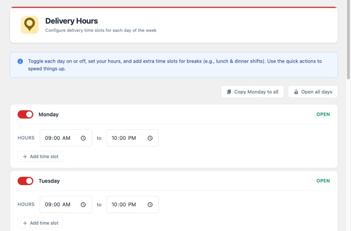
Task: Click HOURS label in Monday card
Action: [26, 138]
